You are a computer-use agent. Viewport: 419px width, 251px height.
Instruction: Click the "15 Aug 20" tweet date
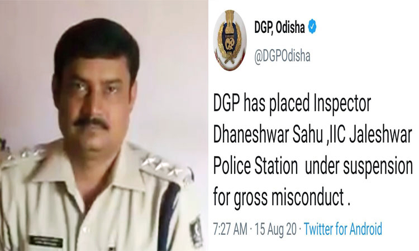tap(275, 229)
